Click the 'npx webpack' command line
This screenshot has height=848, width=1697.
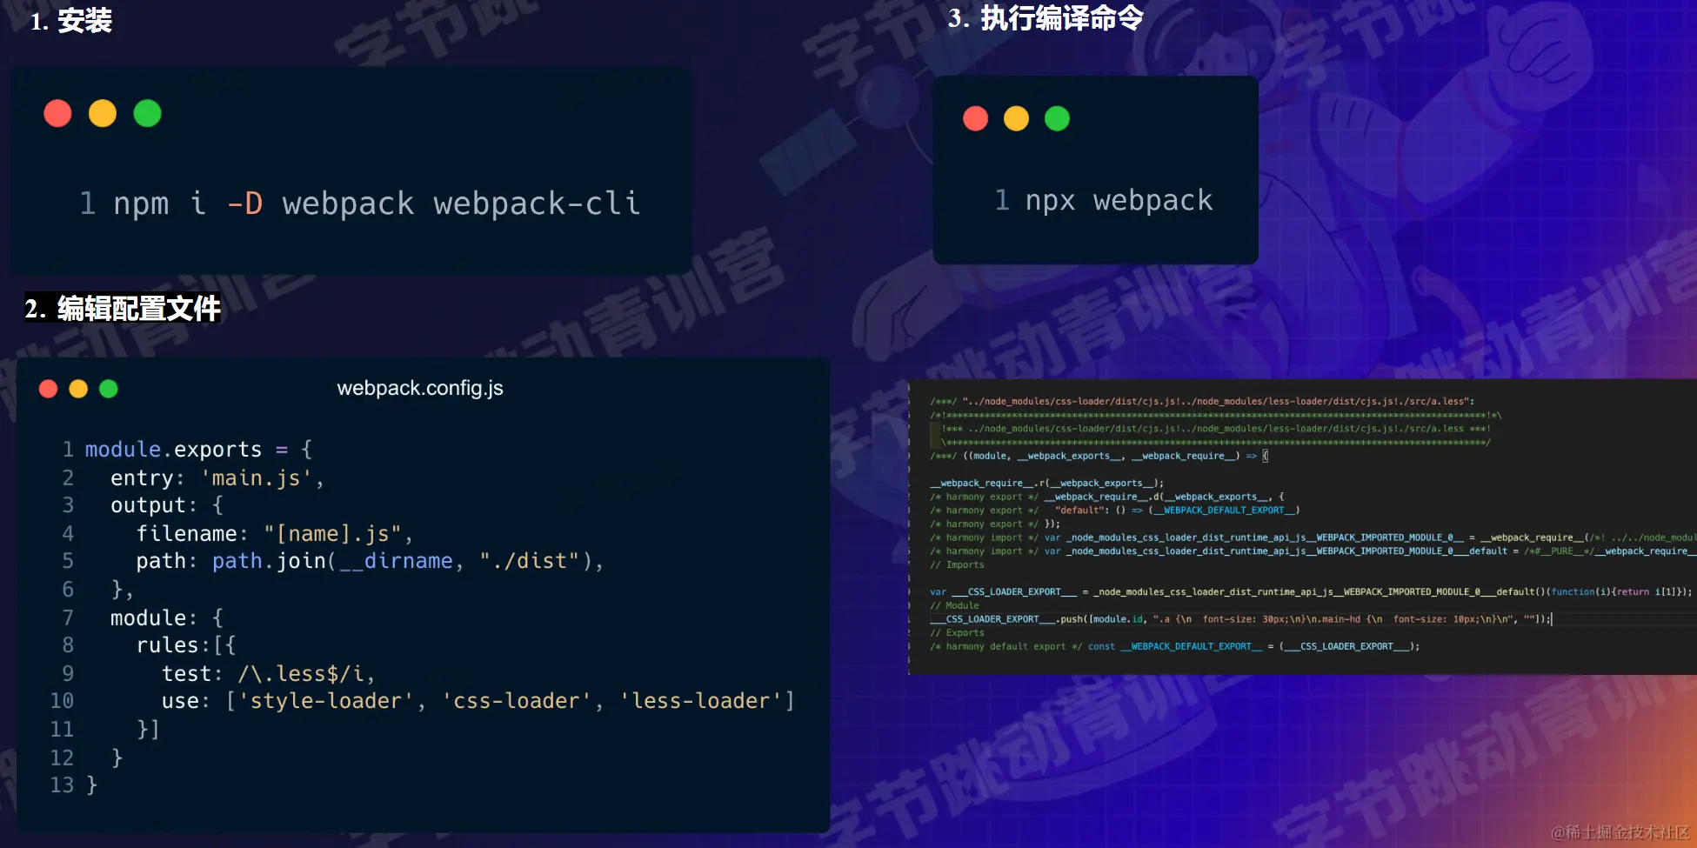tap(1119, 201)
